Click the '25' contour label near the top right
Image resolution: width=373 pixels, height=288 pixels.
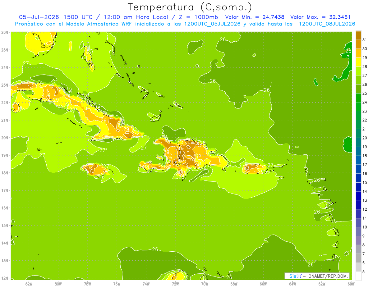348,51
